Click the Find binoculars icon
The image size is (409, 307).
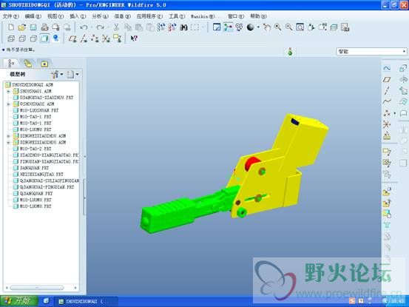[183, 27]
